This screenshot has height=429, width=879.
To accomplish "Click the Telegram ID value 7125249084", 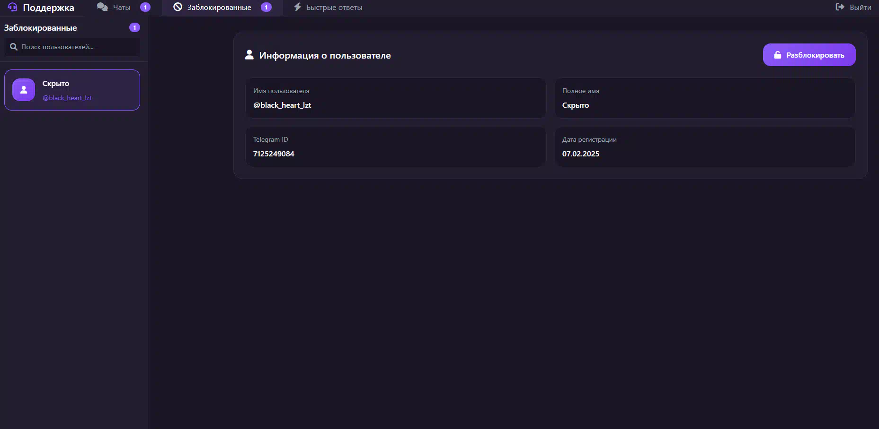I will [x=274, y=154].
